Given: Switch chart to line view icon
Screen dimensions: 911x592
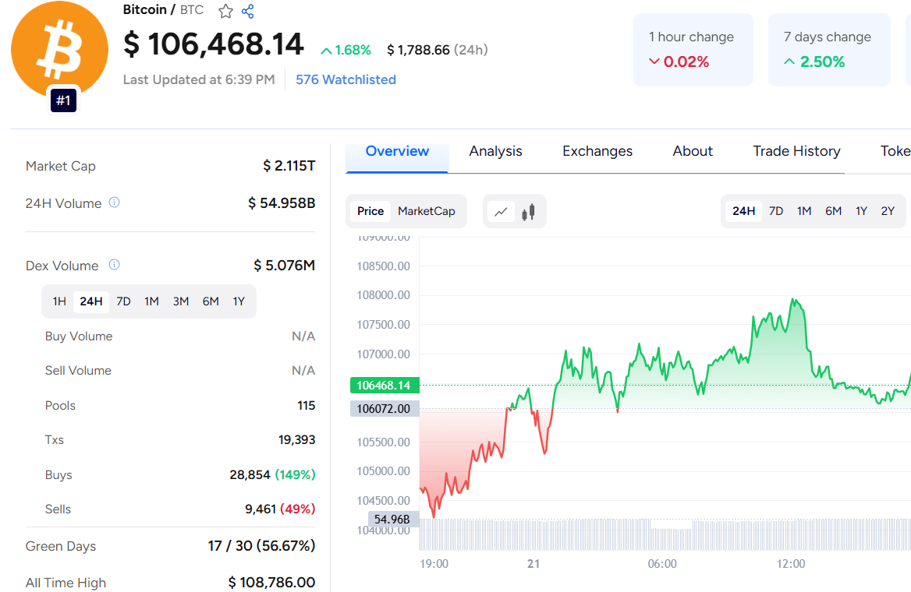Looking at the screenshot, I should pyautogui.click(x=501, y=212).
